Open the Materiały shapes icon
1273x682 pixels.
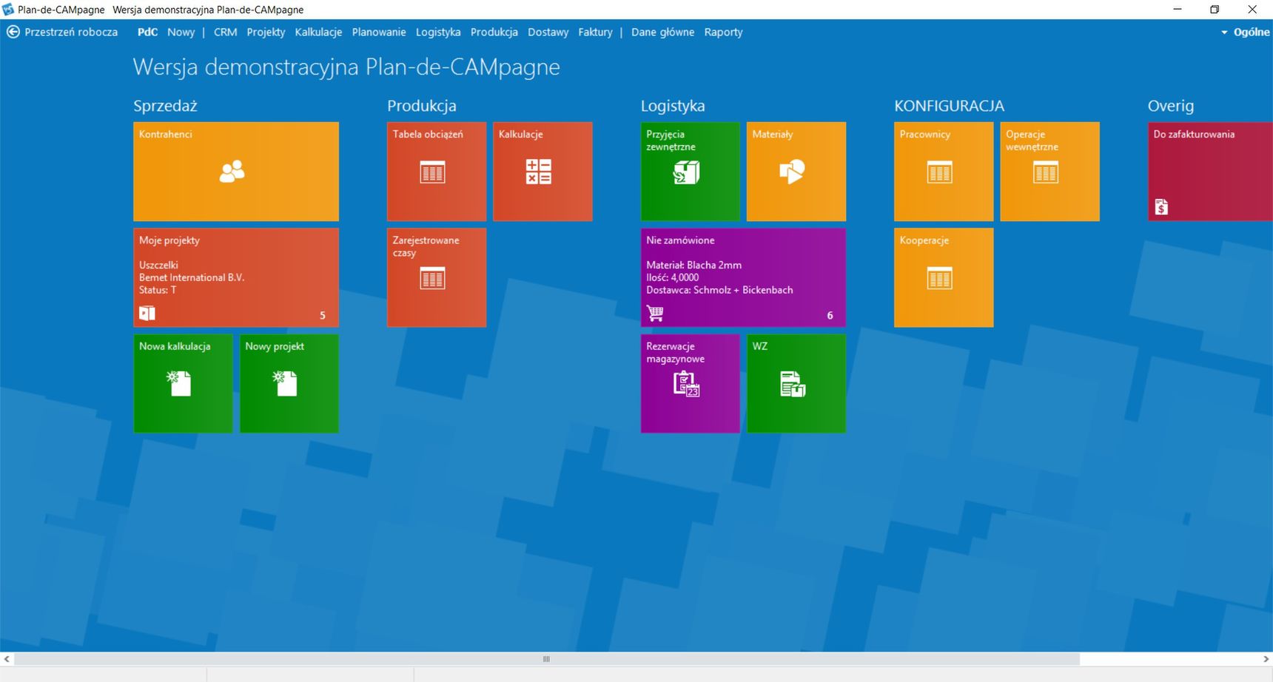[792, 172]
